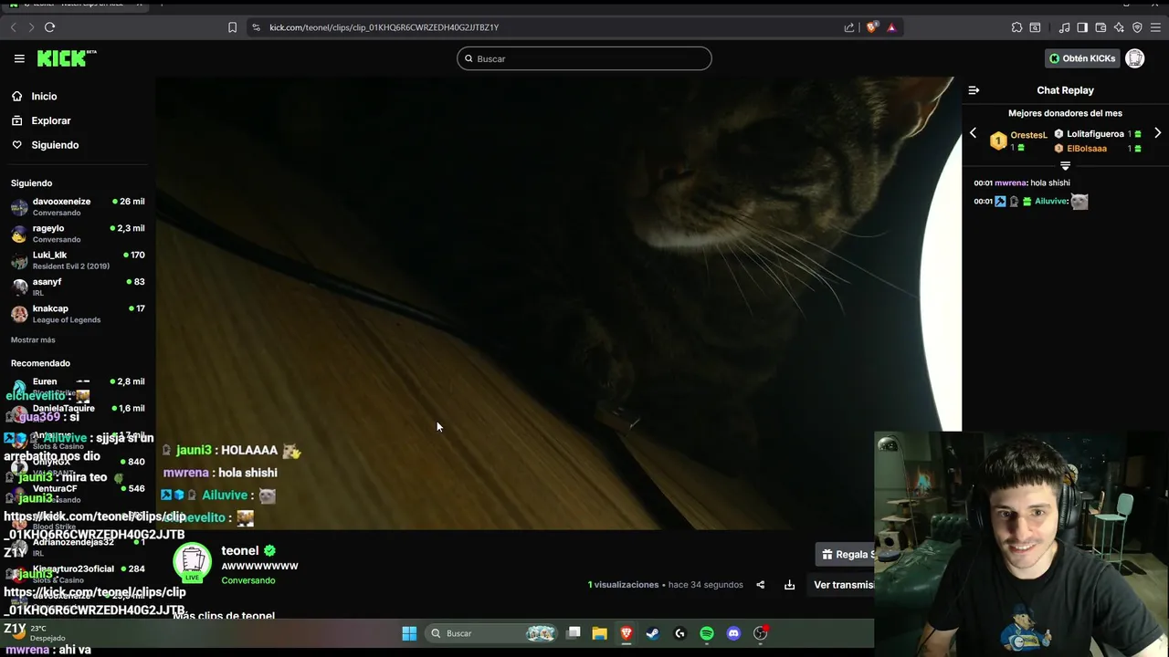
Task: Open the rageylo channel
Action: (77, 233)
